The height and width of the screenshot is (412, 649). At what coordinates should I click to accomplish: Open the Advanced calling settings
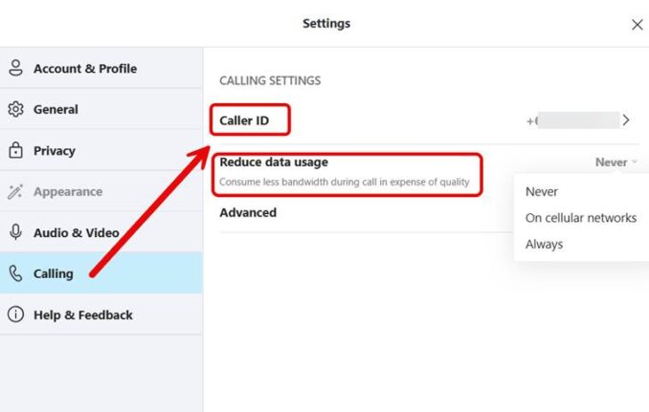tap(248, 212)
